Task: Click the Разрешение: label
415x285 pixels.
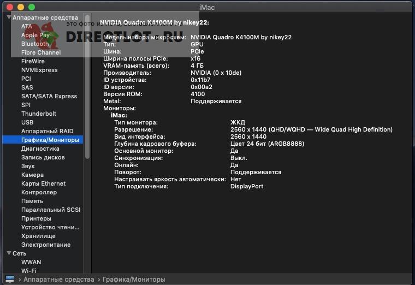Action: pyautogui.click(x=133, y=129)
